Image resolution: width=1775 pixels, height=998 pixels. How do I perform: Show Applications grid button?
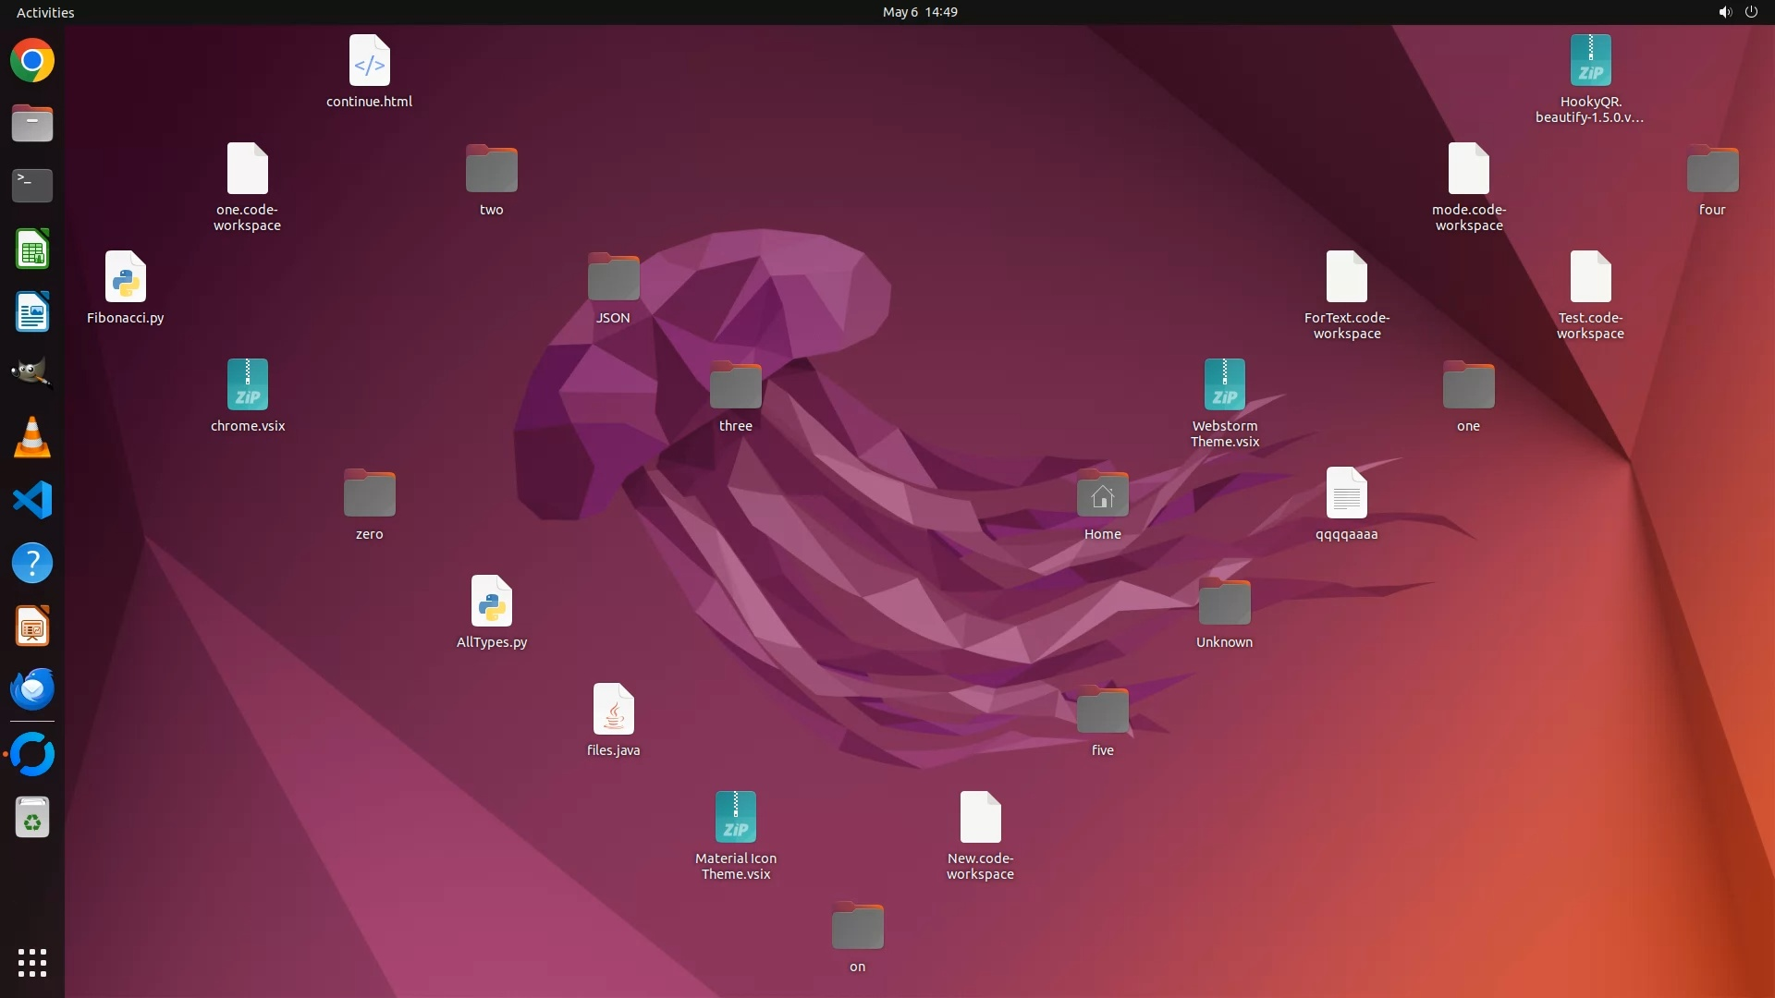(32, 962)
